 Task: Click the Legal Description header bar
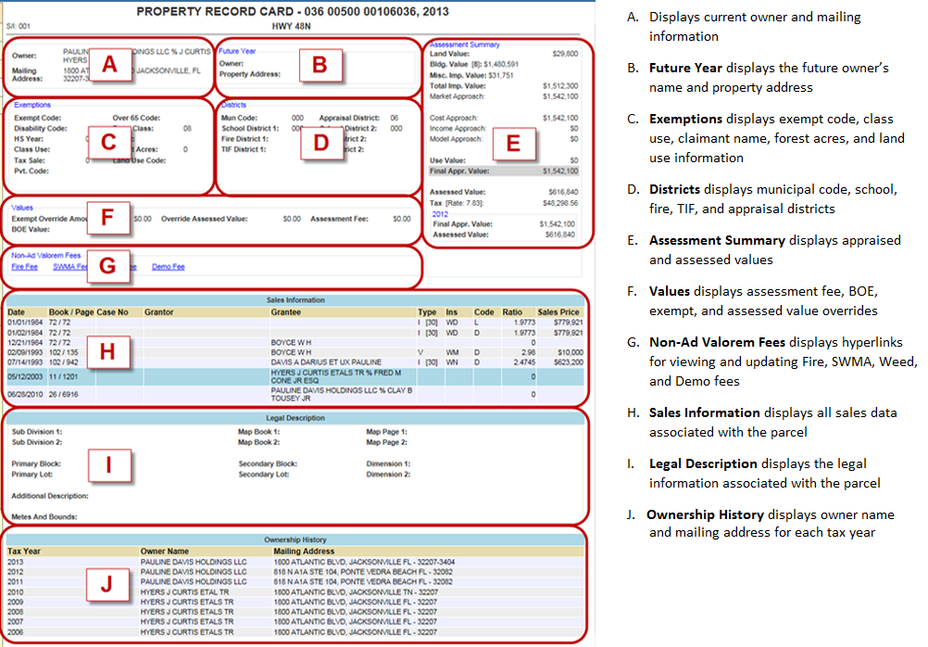tap(295, 418)
